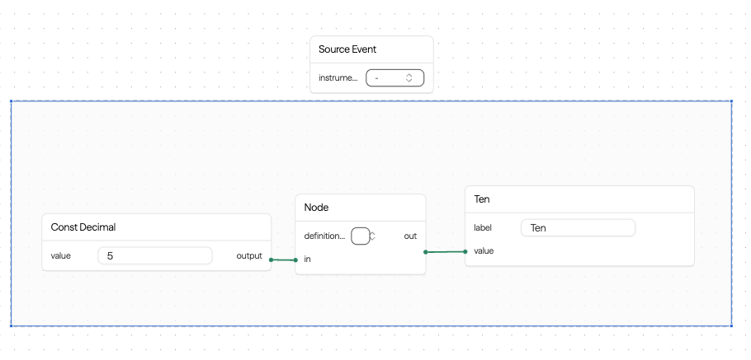Click the Ten node header
751x360 pixels.
point(579,199)
